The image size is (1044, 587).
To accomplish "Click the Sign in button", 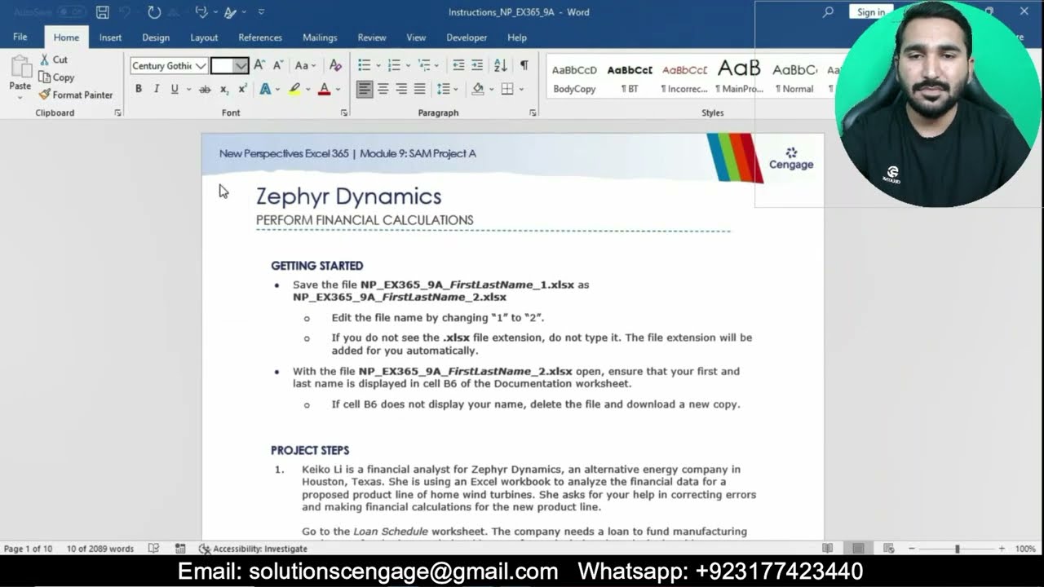I will click(870, 12).
